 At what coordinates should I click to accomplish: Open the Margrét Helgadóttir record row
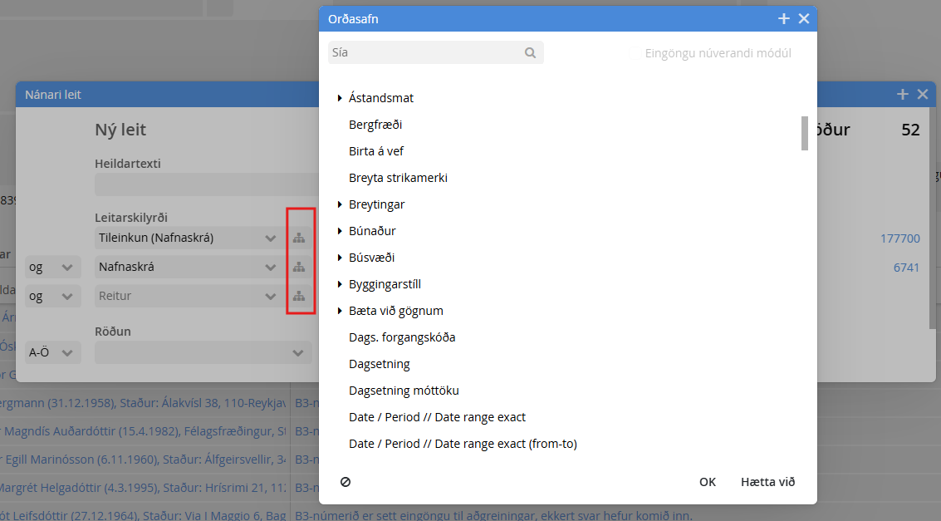point(145,488)
